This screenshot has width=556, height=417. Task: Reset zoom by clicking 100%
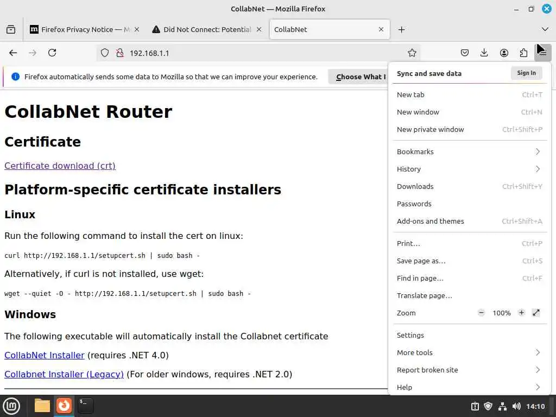501,313
